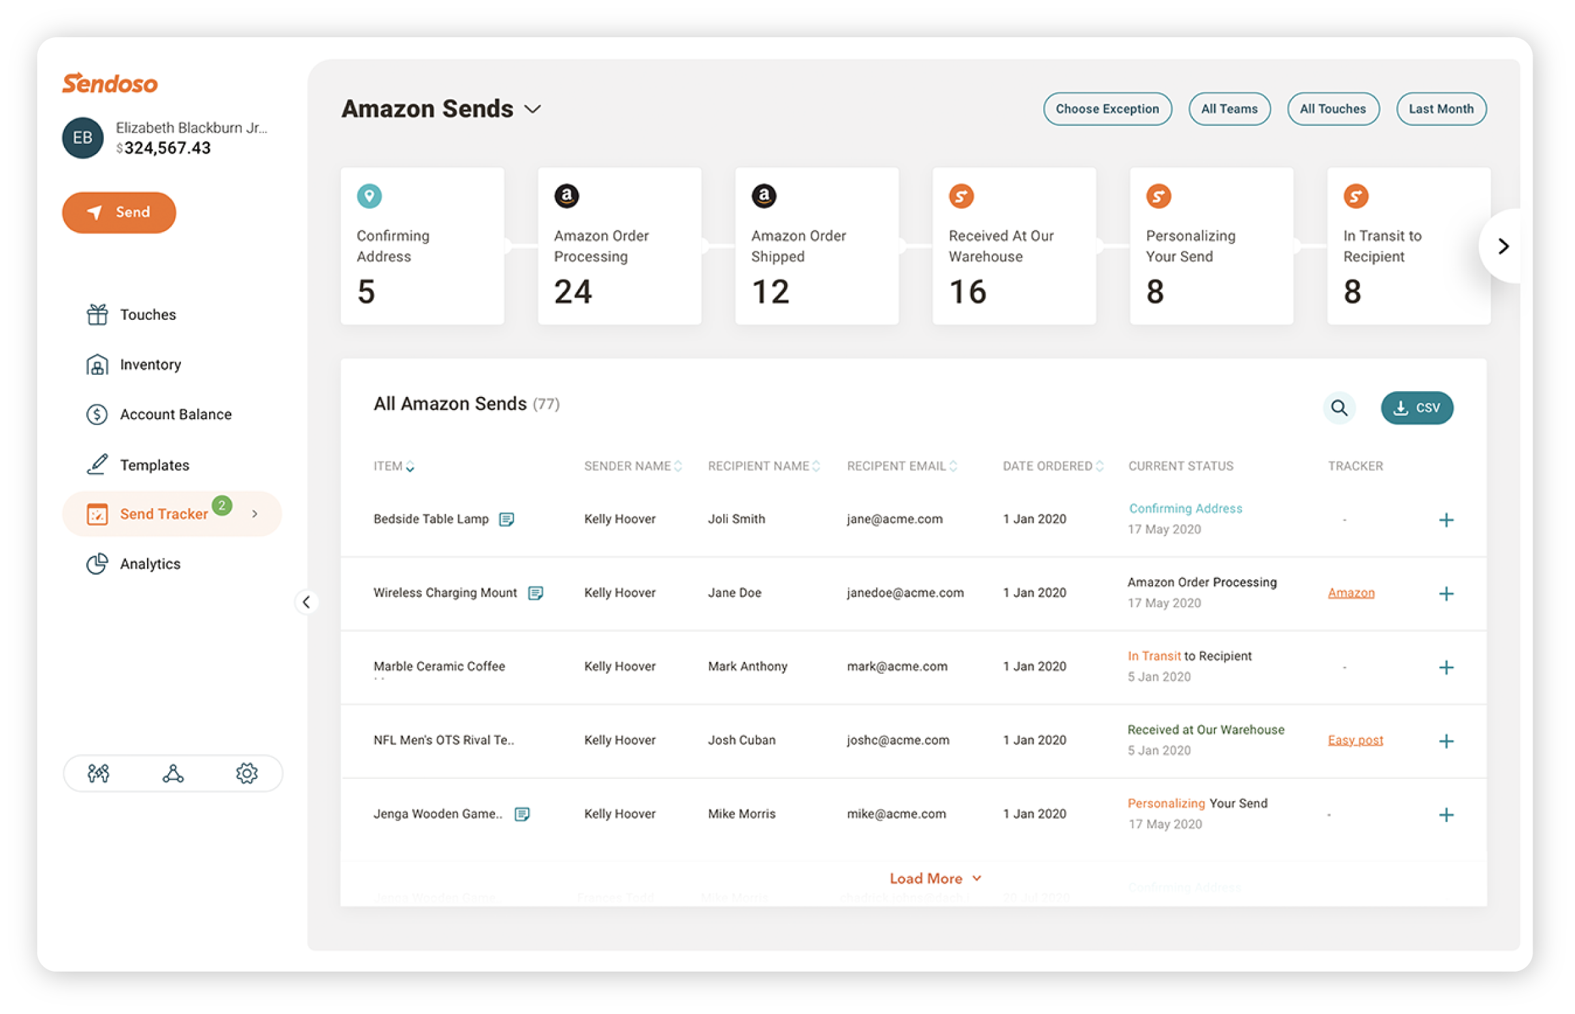This screenshot has height=1014, width=1575.
Task: Expand the Amazon Sends title dropdown
Action: tap(533, 109)
